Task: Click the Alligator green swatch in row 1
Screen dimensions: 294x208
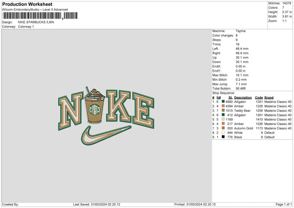Action: click(x=223, y=102)
